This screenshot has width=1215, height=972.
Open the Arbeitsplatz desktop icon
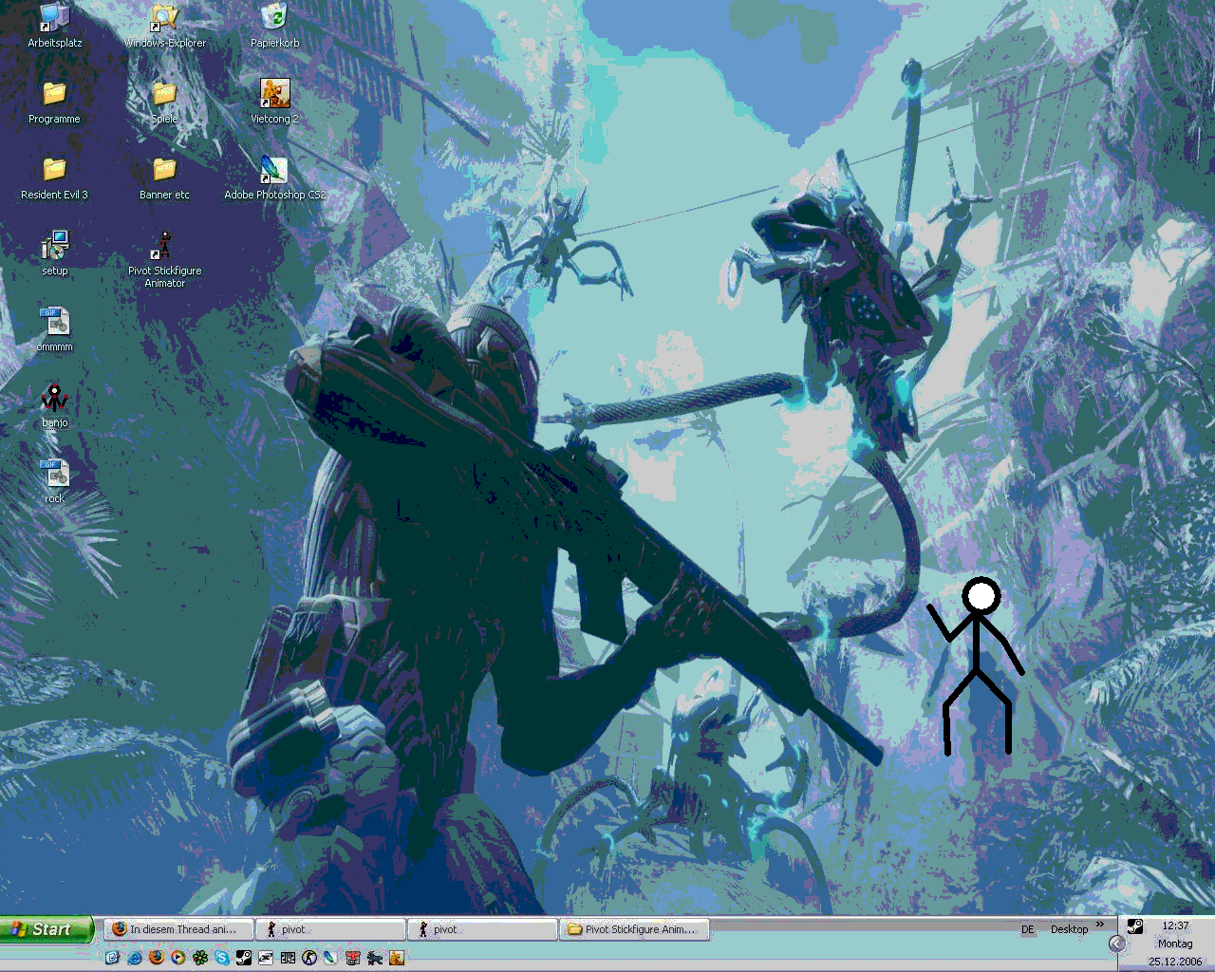click(x=54, y=26)
